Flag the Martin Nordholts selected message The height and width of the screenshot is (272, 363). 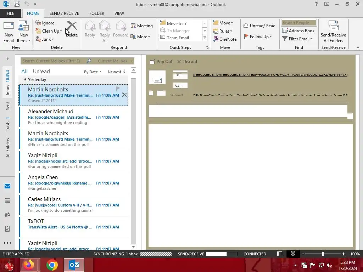118,88
